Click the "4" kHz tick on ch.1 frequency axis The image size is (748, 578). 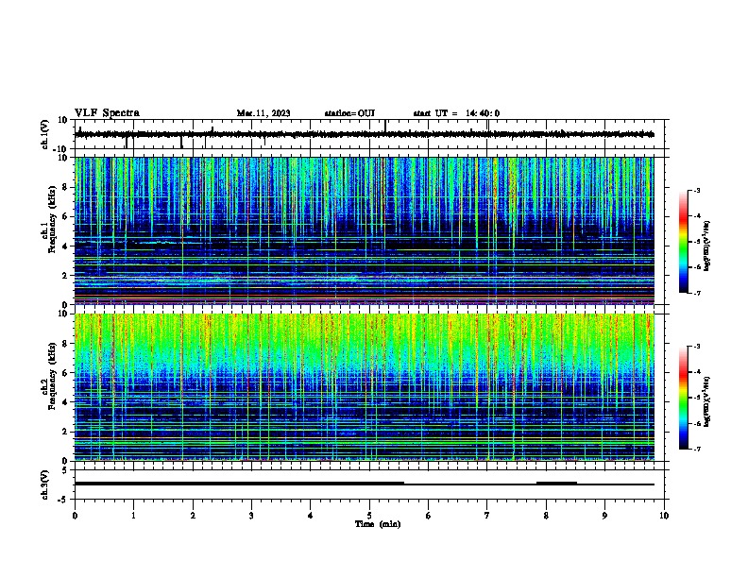click(x=65, y=246)
